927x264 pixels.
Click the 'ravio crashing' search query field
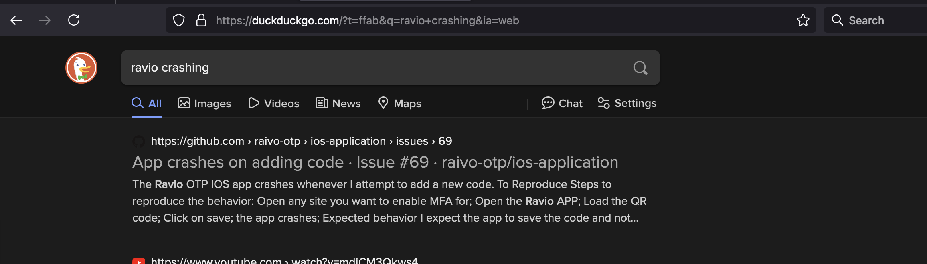[x=361, y=68]
